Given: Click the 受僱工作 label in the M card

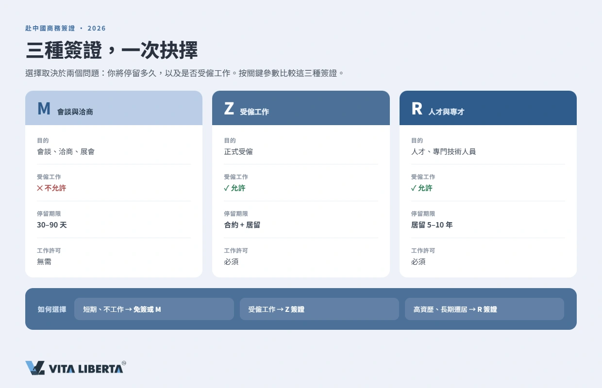Looking at the screenshot, I should coord(49,177).
